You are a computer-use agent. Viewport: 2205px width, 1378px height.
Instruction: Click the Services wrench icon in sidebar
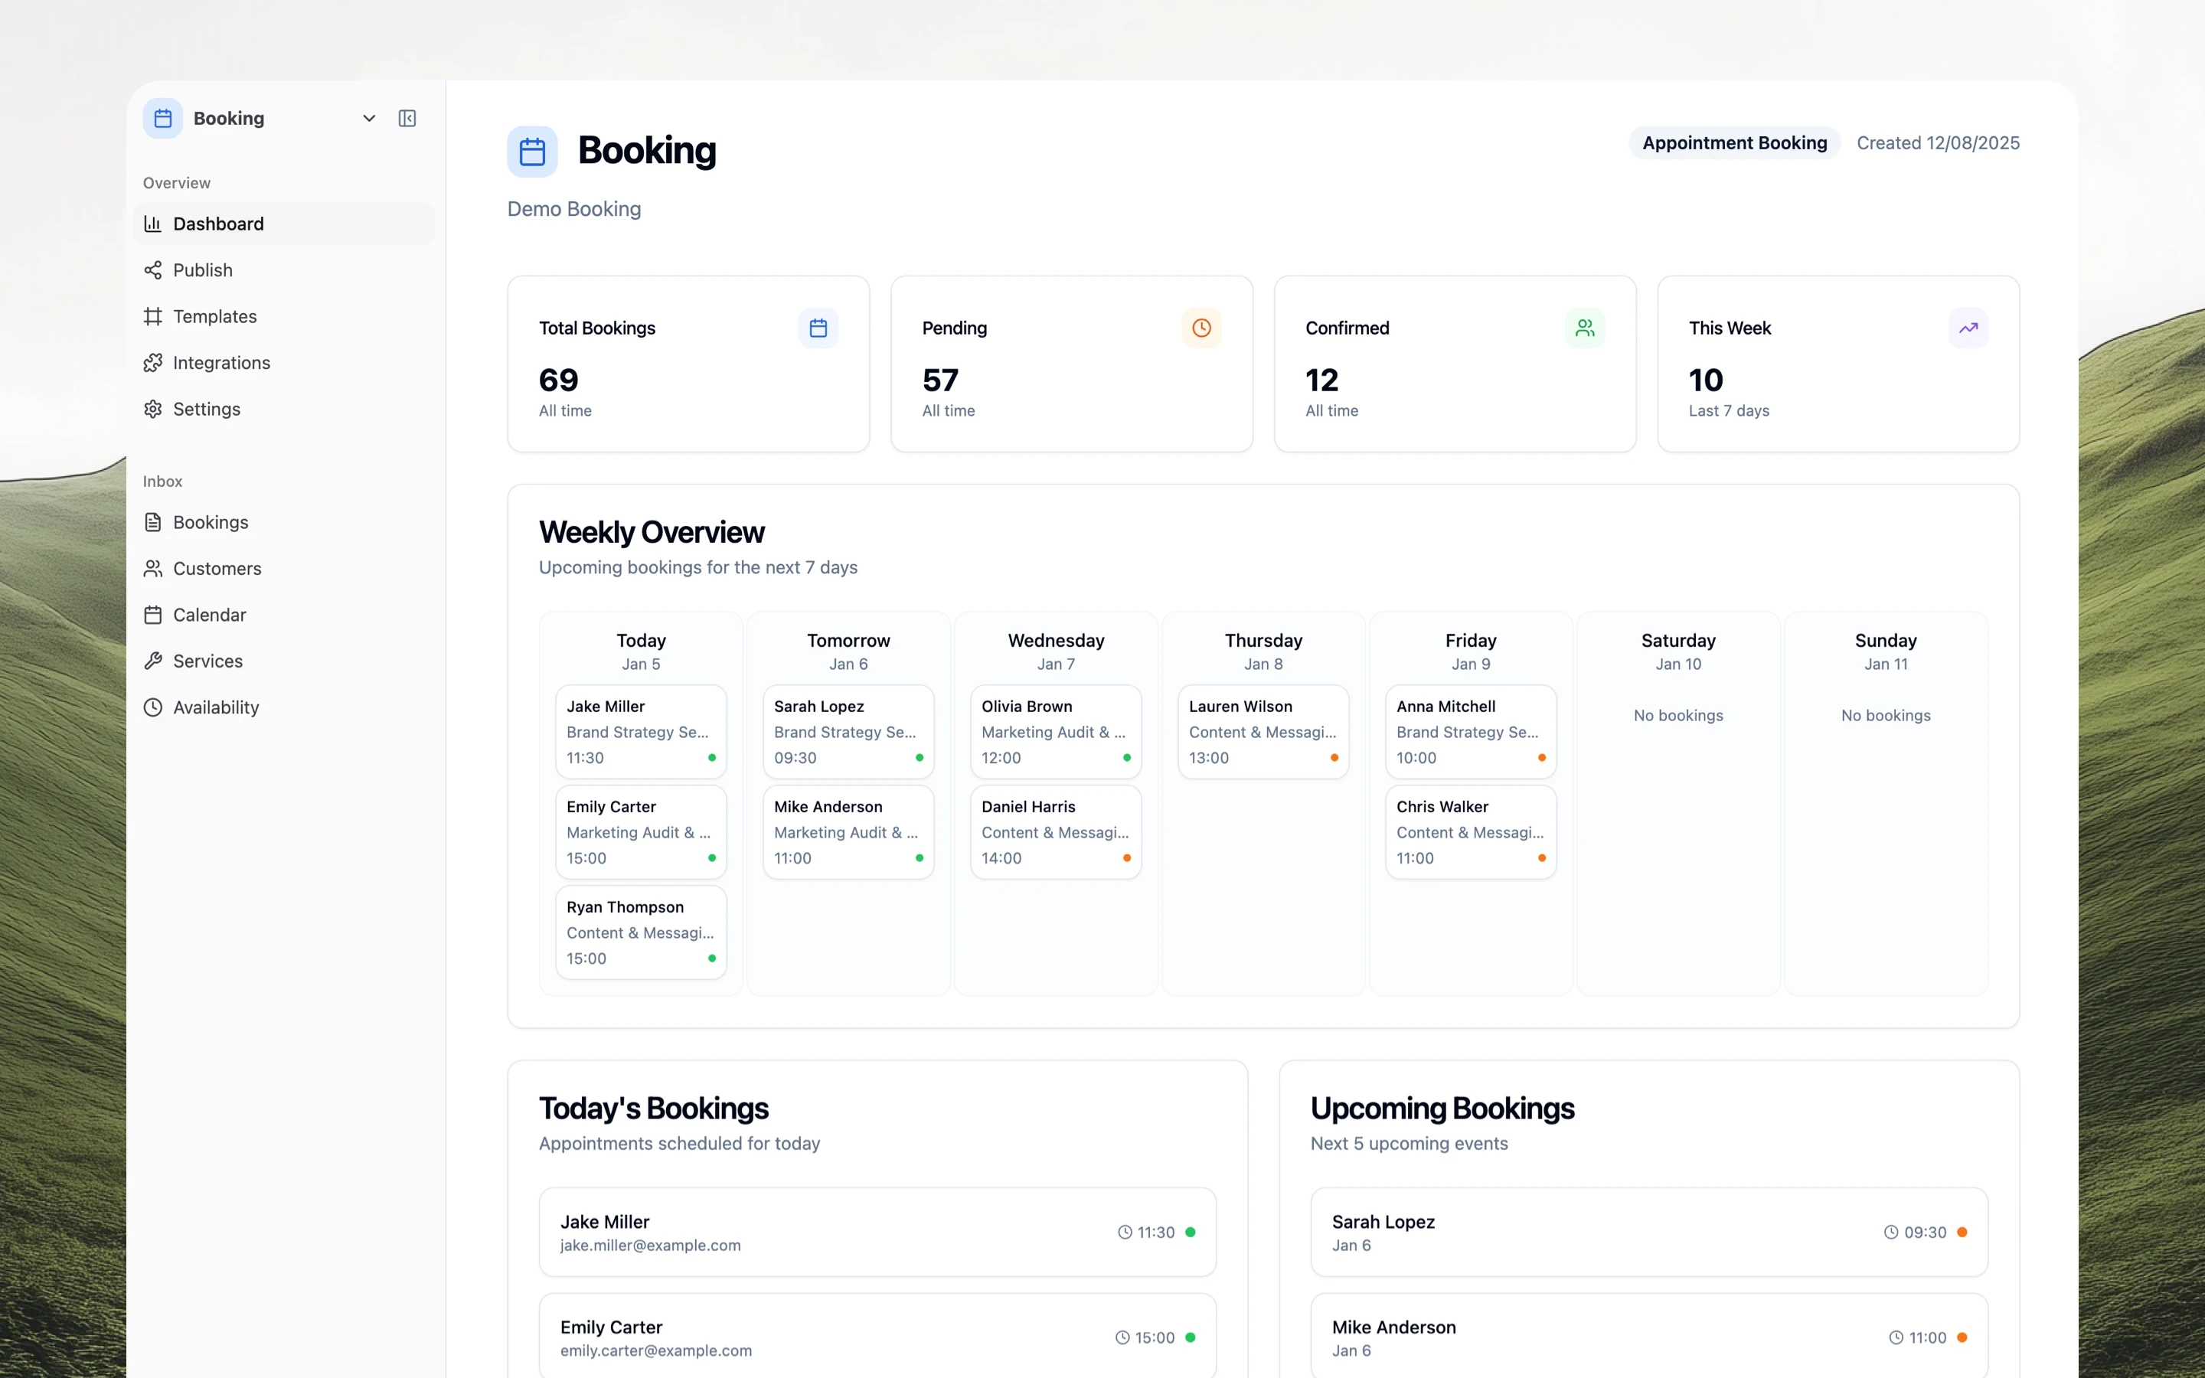tap(153, 661)
